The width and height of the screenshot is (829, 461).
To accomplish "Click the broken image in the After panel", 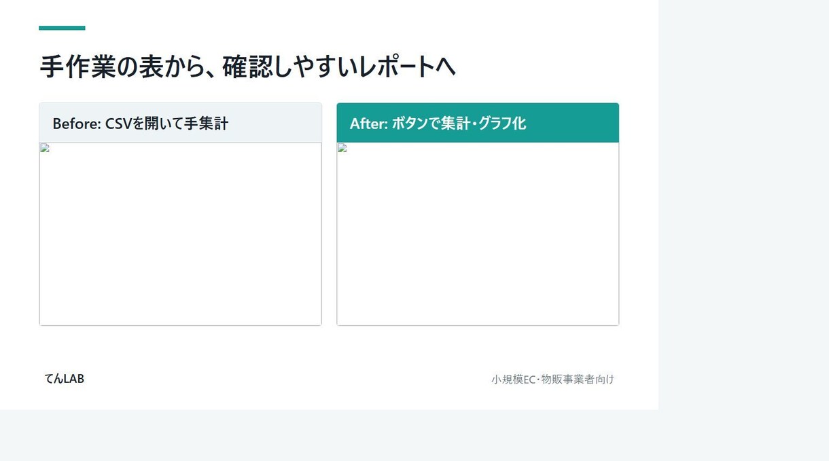I will point(478,234).
